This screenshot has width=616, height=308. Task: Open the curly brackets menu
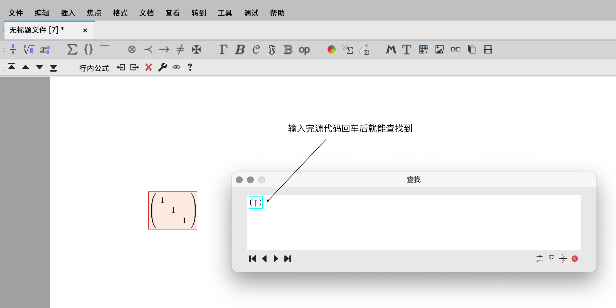(x=88, y=50)
